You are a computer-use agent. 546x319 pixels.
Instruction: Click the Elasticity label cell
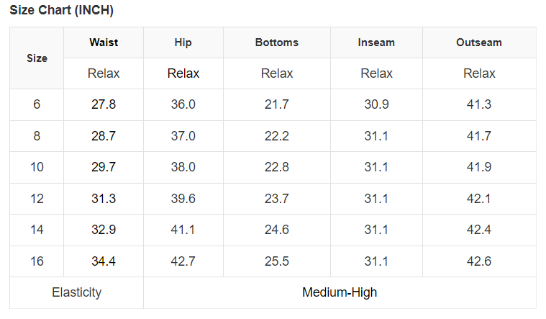coord(76,292)
